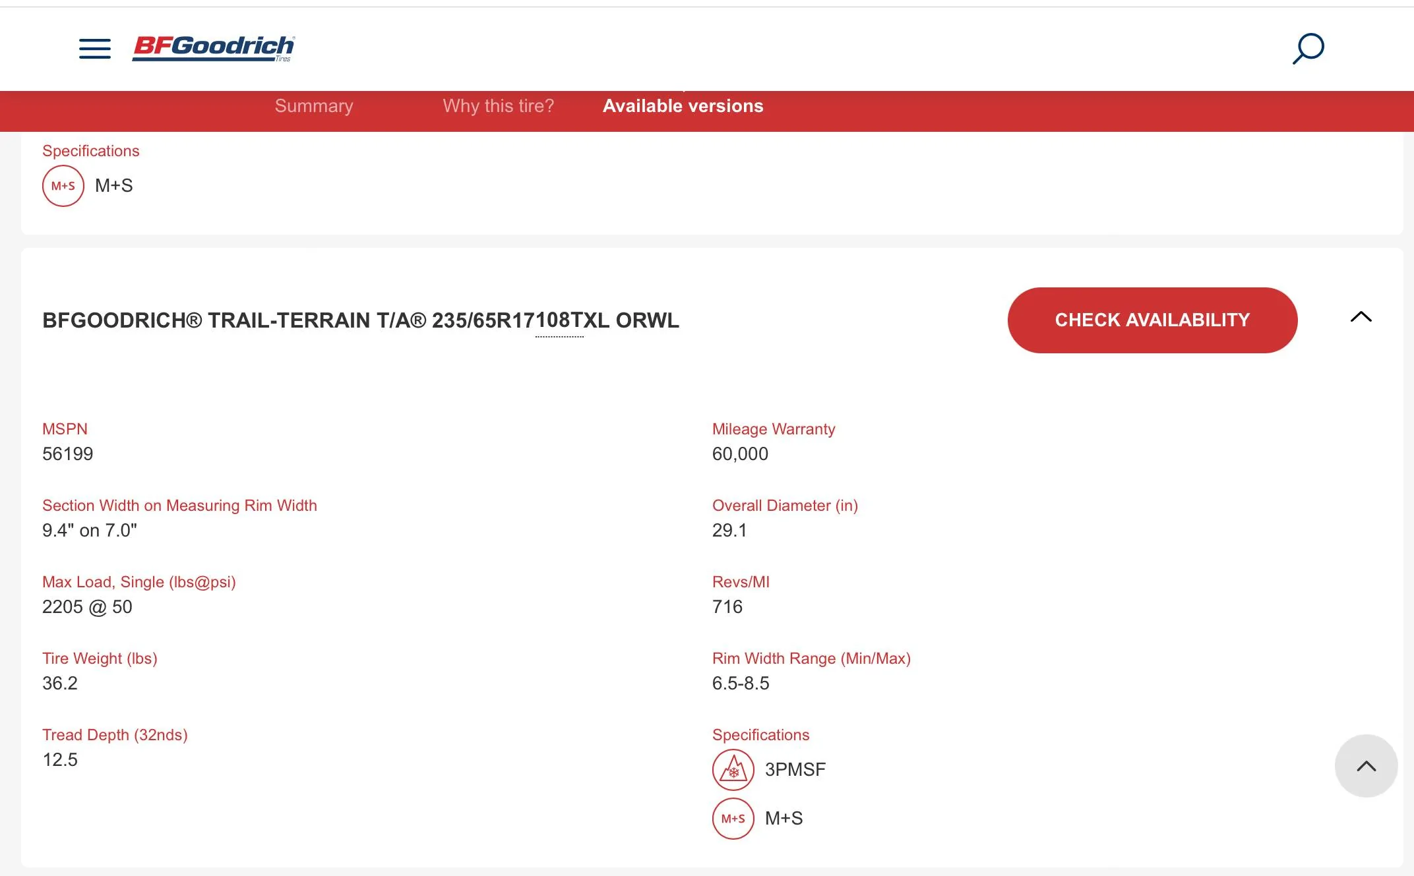Click the BFGoodrich logo
Viewport: 1414px width, 876px height.
point(214,47)
